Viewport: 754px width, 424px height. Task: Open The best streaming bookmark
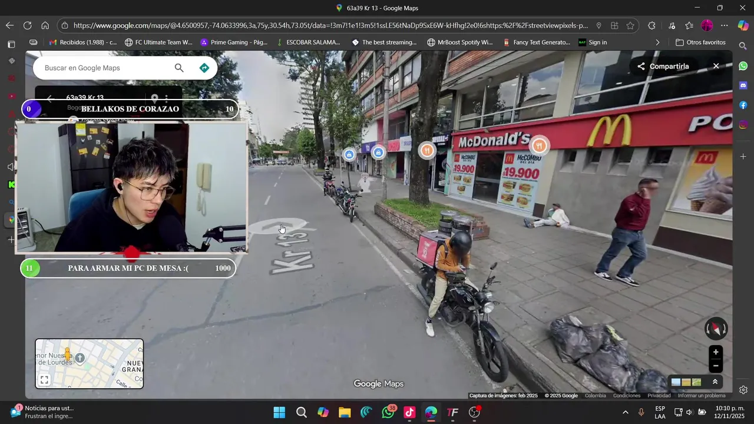click(x=384, y=42)
